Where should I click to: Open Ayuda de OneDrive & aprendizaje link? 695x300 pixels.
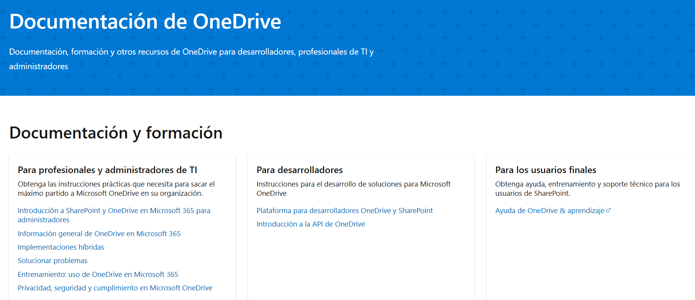550,211
